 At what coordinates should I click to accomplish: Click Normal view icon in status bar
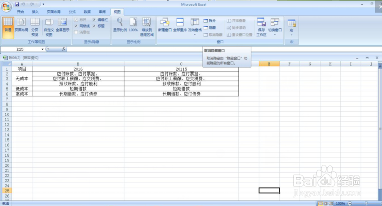[x=320, y=204]
